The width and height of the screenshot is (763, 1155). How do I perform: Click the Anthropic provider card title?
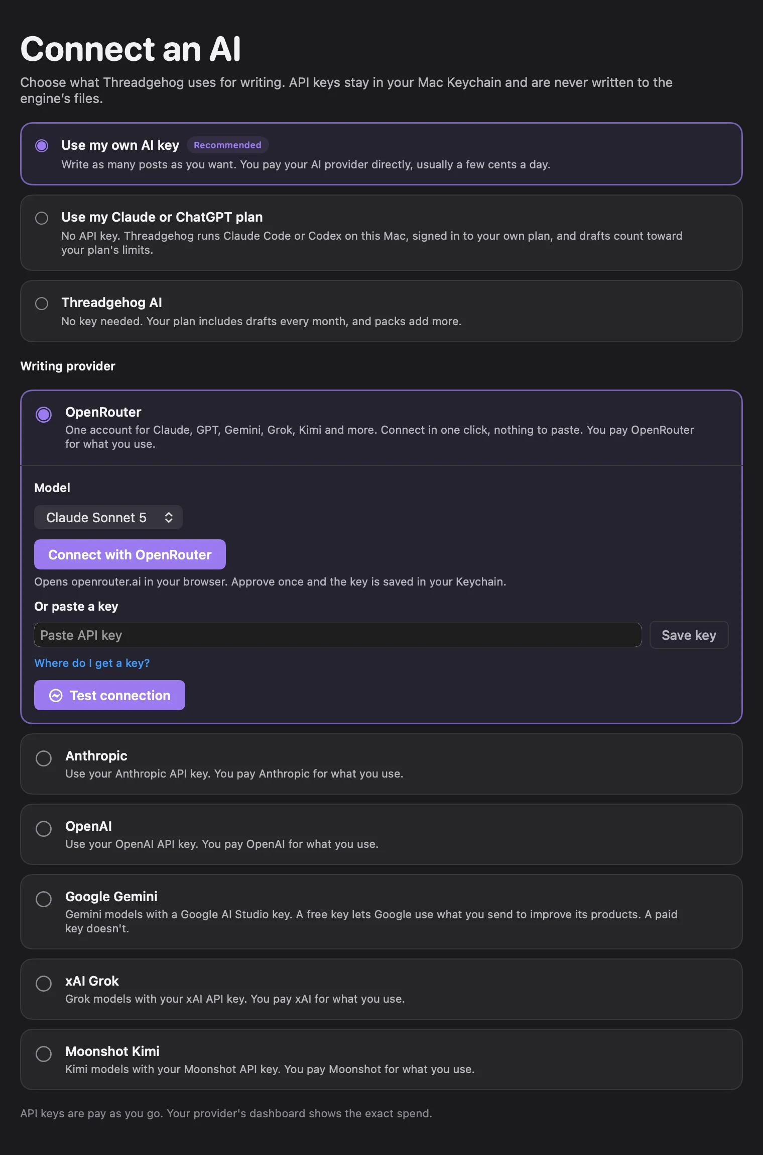pos(96,755)
